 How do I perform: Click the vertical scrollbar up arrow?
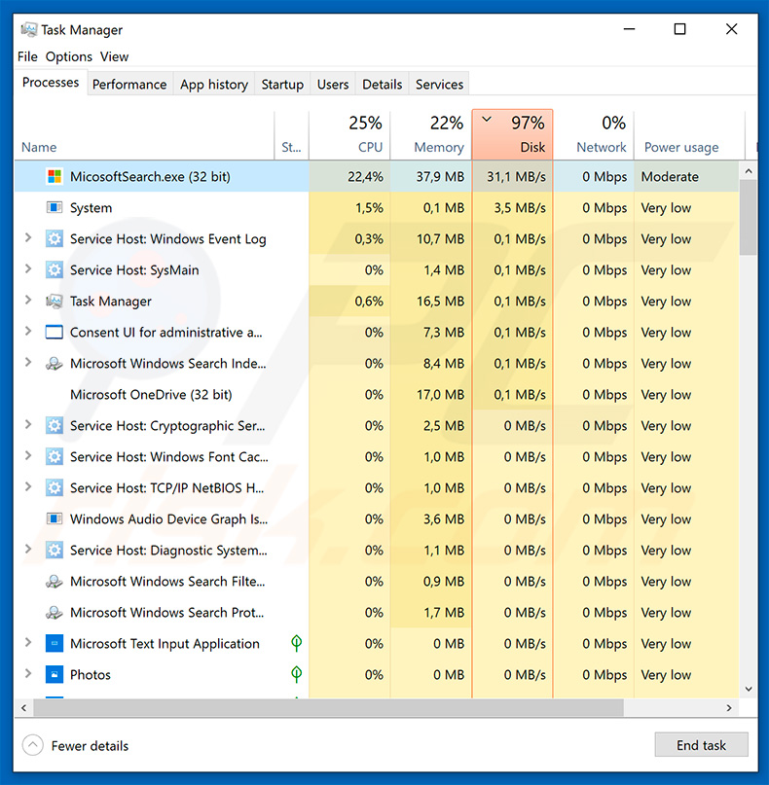click(749, 171)
